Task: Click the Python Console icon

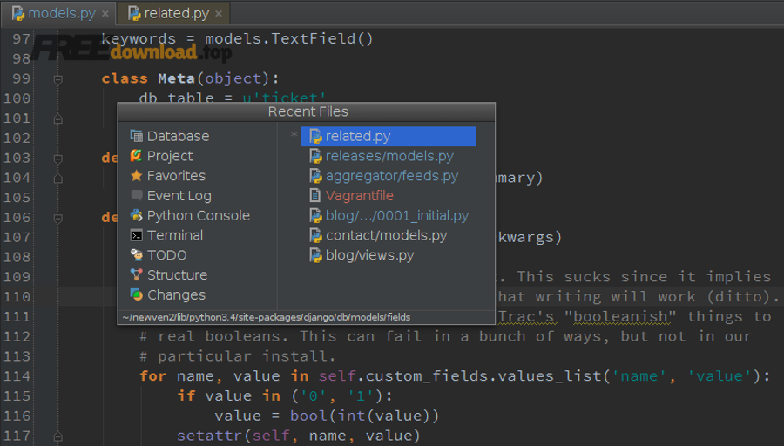Action: pyautogui.click(x=136, y=215)
